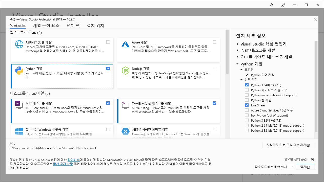Close the modify dialog with X button
This screenshot has height=182, width=324.
(315, 19)
